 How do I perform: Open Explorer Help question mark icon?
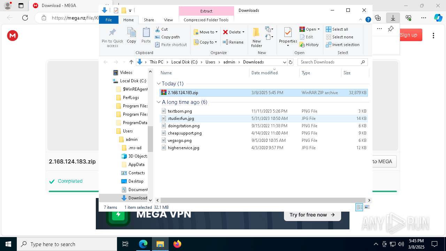(368, 20)
